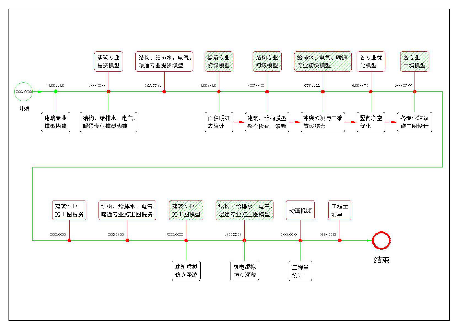Click the green timeline dot above 建筑专业模型构建
Image resolution: width=453 pixels, height=322 pixels.
[56, 92]
